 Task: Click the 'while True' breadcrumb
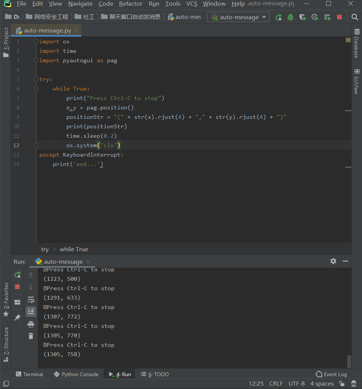[74, 249]
